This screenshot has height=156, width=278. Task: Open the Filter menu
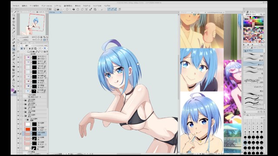pyautogui.click(x=86, y=6)
